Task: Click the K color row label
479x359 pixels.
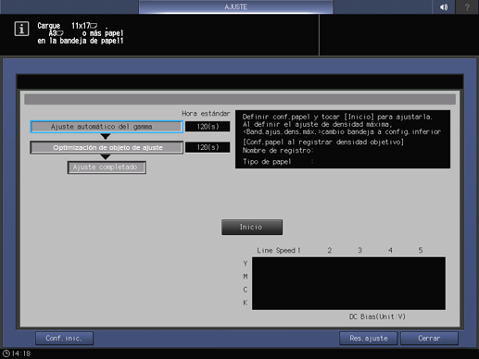Action: pyautogui.click(x=245, y=303)
